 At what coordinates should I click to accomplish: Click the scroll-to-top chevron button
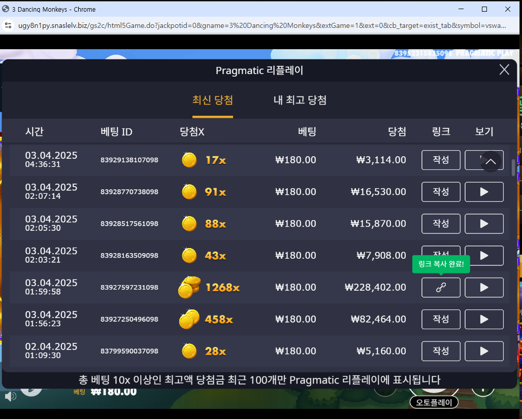tap(491, 162)
